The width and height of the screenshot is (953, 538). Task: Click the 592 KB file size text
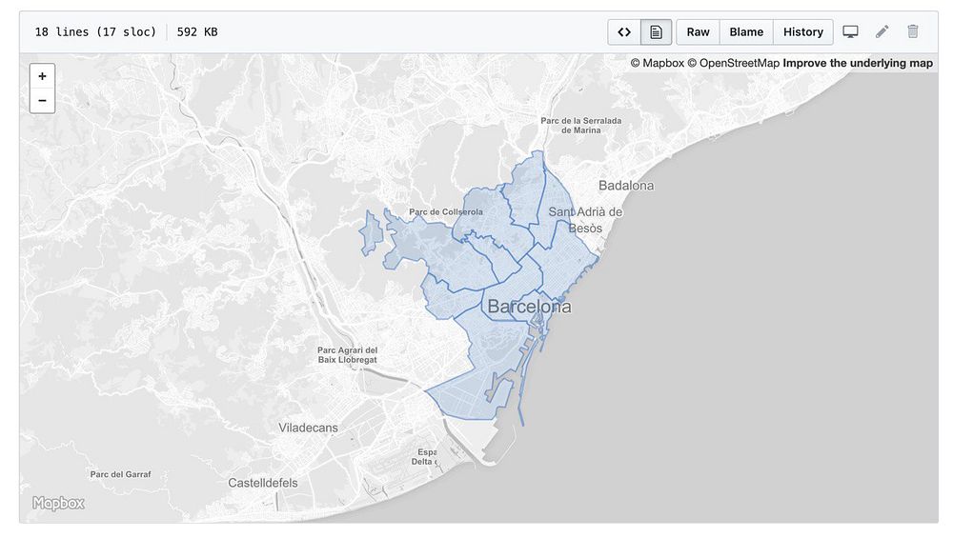(x=197, y=32)
